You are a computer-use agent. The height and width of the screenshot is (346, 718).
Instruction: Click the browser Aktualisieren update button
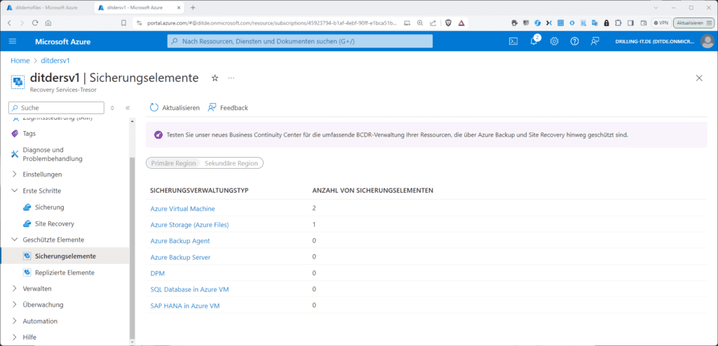click(693, 23)
